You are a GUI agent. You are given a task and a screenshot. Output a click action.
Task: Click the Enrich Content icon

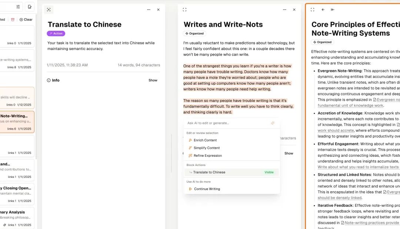[190, 140]
